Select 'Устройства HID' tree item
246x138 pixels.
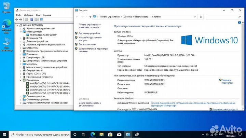click(x=47, y=103)
